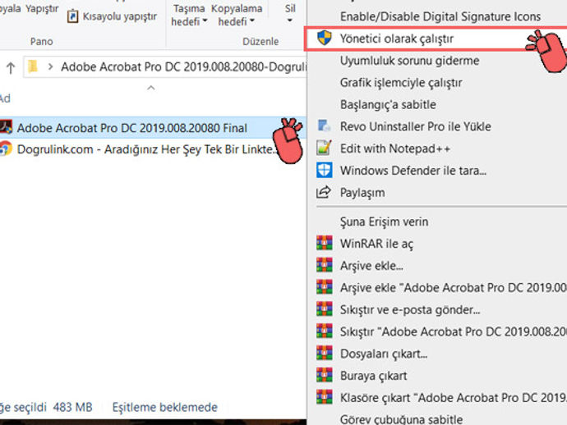Click the WinRAR icon beside Sıkıştır "Adobe Acrobat Pro DC"
Screen dimensions: 567x425
pyautogui.click(x=325, y=331)
